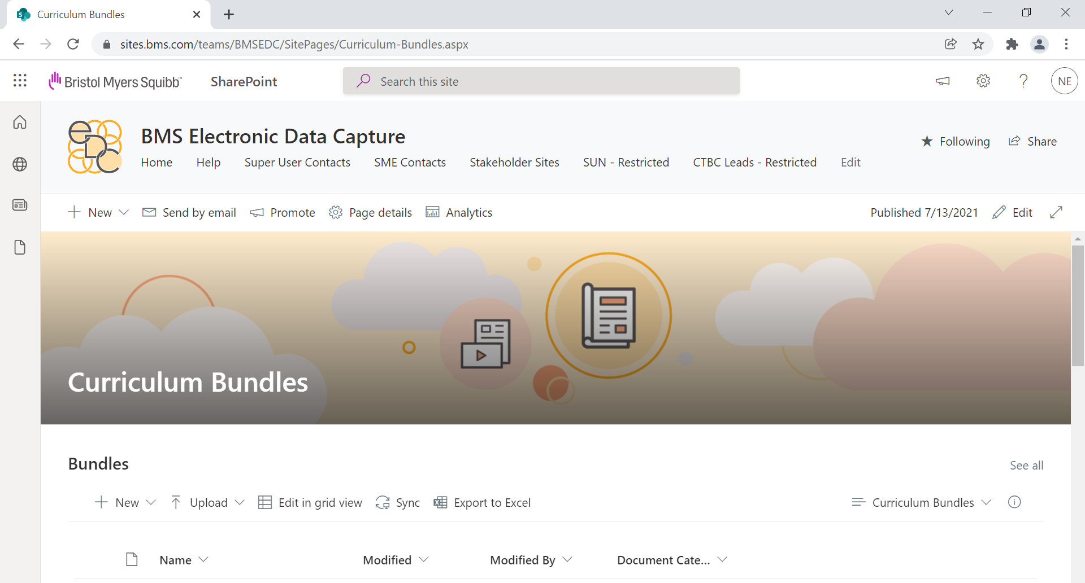
Task: Open the Curriculum Bundles view switcher
Action: click(922, 502)
